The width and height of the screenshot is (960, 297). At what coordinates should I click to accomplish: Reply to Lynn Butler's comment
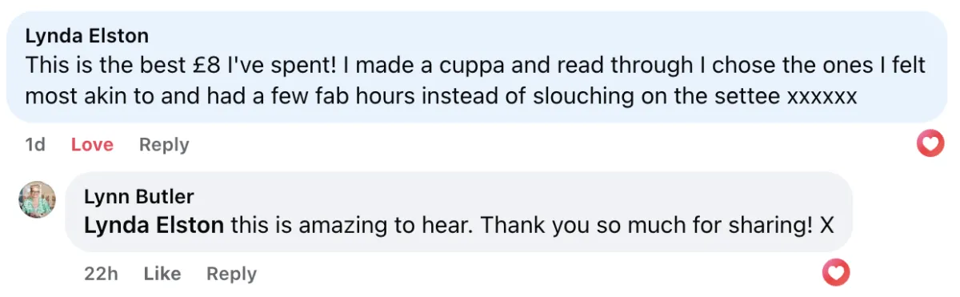tap(231, 274)
